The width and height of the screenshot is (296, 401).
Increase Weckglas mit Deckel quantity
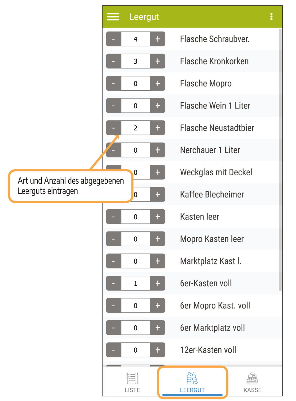click(157, 172)
